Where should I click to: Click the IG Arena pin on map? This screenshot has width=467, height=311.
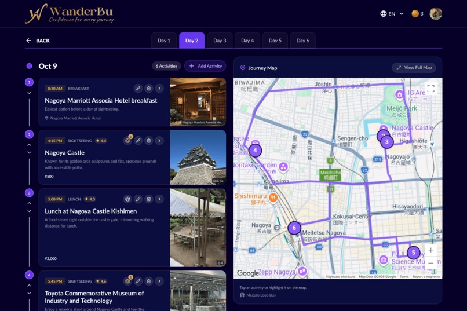point(399,94)
